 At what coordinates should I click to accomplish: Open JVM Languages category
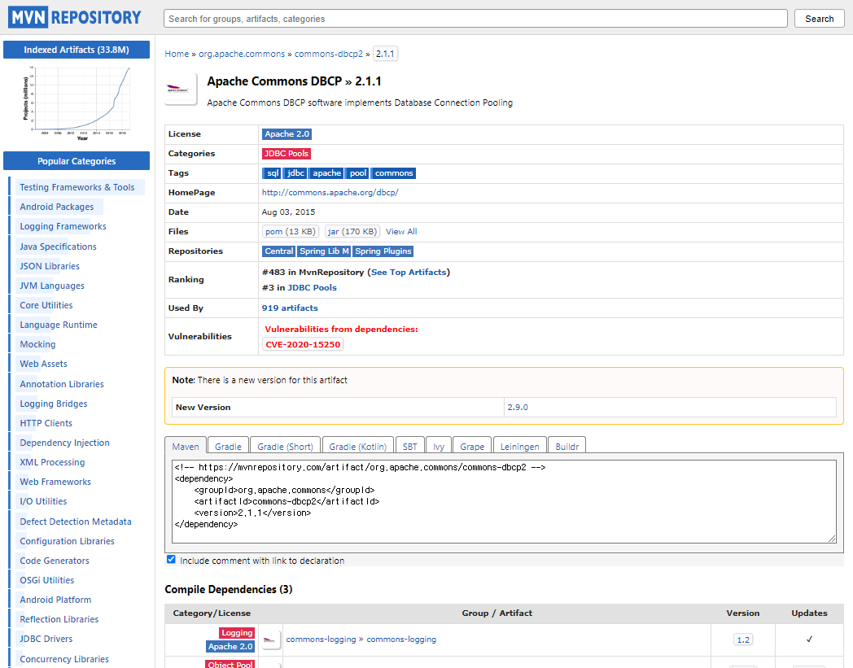(52, 286)
